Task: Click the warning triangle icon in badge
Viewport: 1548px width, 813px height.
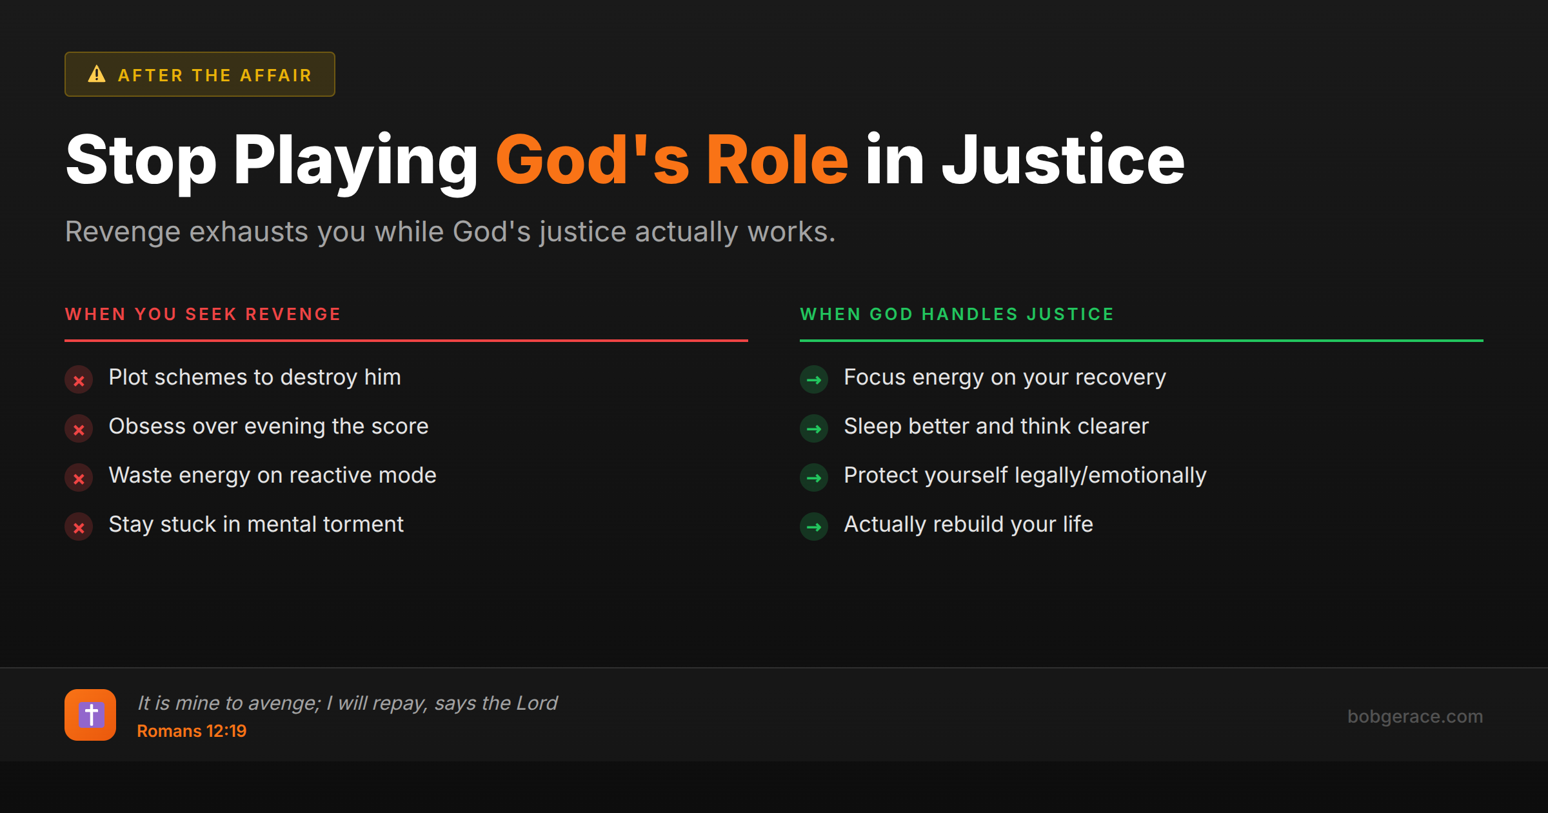Action: pos(97,74)
